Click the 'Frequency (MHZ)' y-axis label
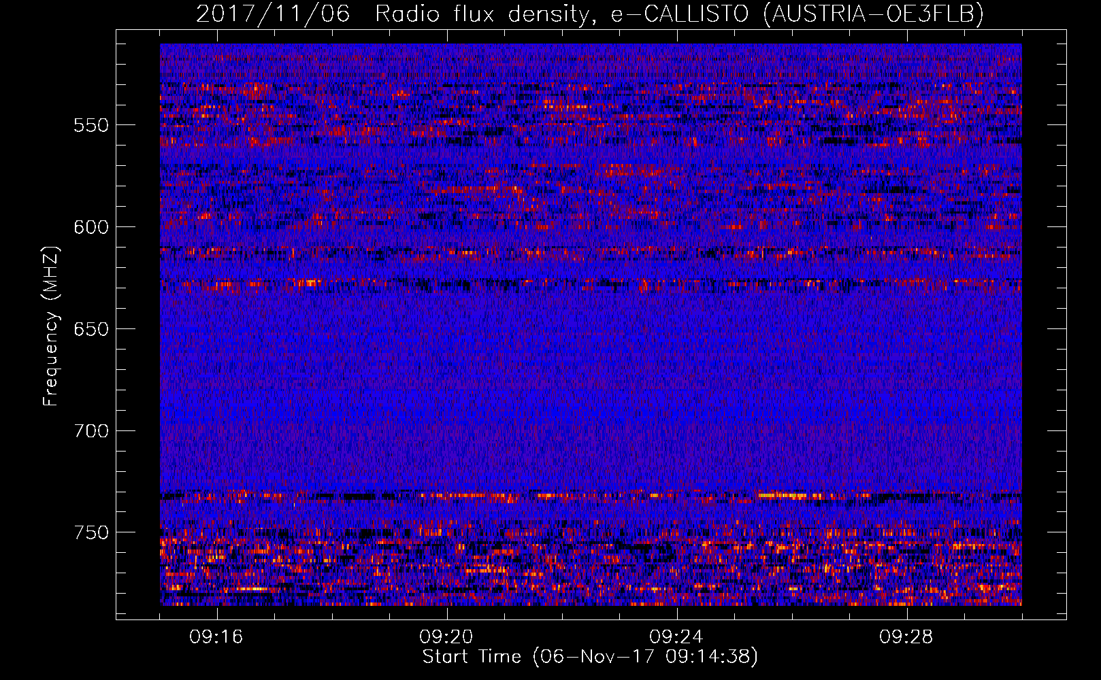The height and width of the screenshot is (680, 1101). pyautogui.click(x=51, y=326)
